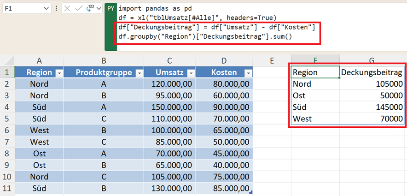Open the Region column filter dropdown

58,73
